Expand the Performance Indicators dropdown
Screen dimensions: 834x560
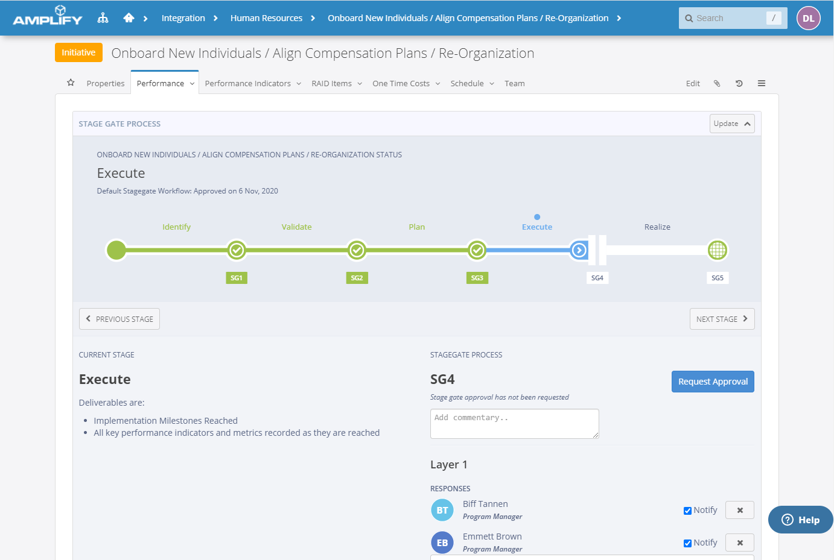point(299,84)
